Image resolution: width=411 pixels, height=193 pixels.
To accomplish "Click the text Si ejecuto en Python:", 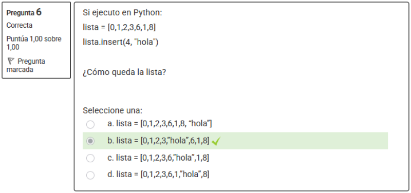I will coord(122,12).
